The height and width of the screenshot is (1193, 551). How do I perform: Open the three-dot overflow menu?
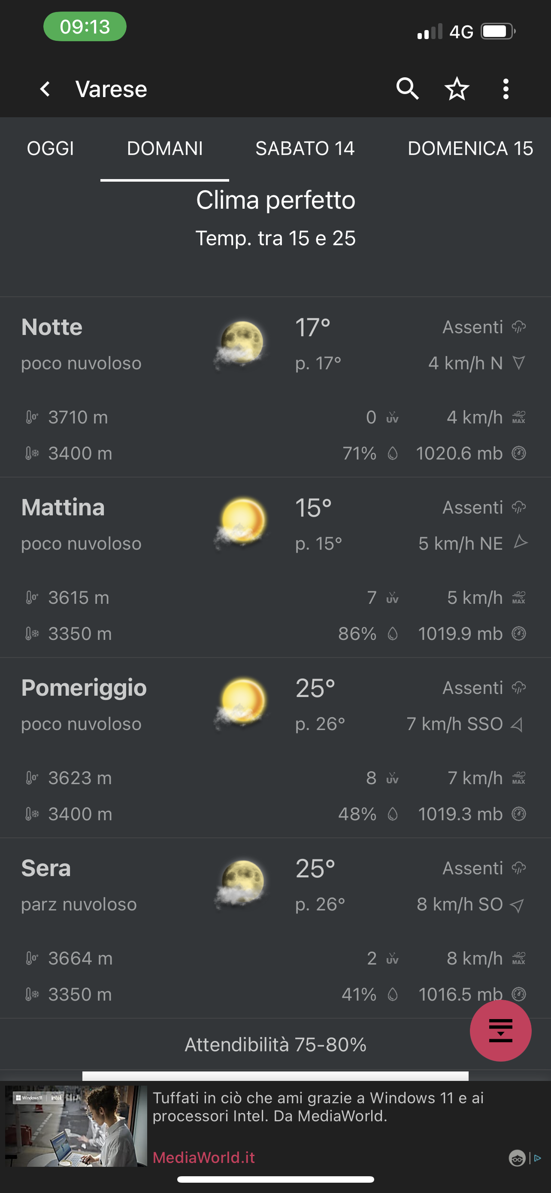pos(506,88)
